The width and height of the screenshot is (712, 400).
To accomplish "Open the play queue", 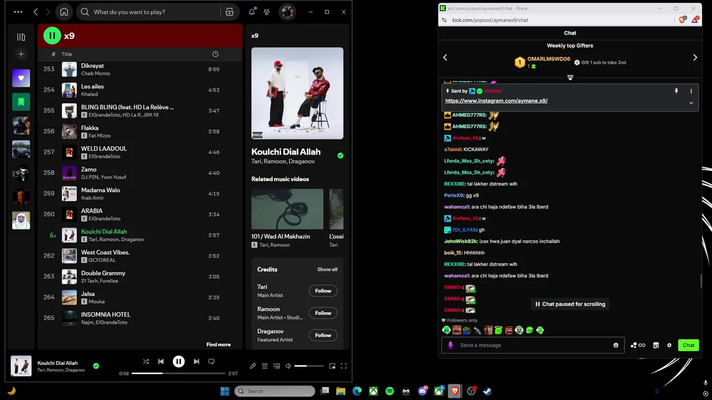I will coord(265,366).
